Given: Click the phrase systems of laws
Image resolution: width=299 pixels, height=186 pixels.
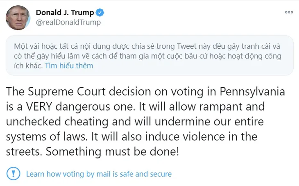Looking at the screenshot, I should [x=46, y=137].
